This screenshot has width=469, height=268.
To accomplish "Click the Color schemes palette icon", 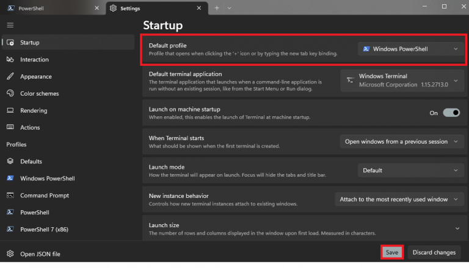I will click(10, 93).
